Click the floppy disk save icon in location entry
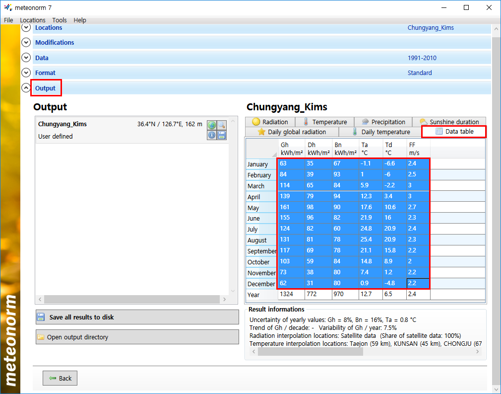501x394 pixels. (x=222, y=135)
